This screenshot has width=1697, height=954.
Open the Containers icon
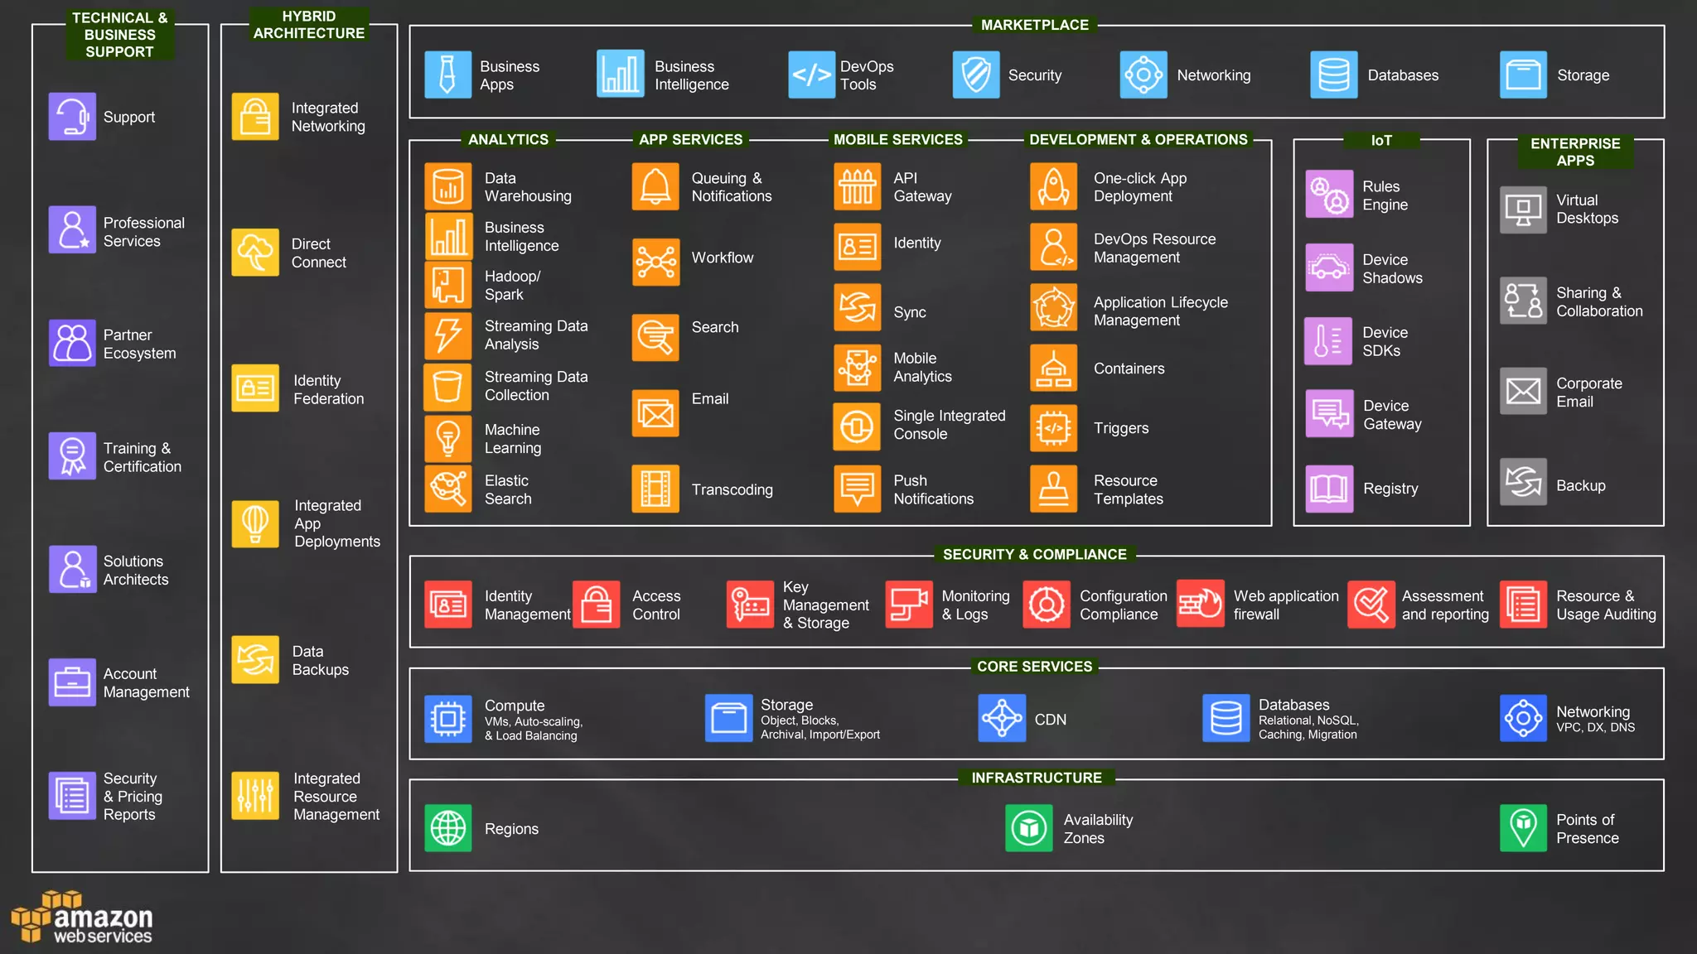pyautogui.click(x=1053, y=369)
